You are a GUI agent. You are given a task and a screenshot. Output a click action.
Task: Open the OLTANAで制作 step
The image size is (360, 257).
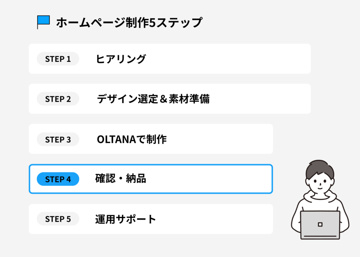pos(131,140)
